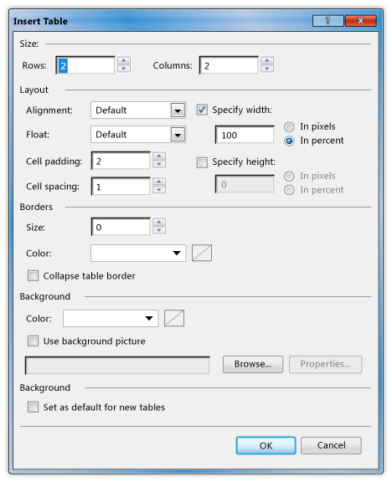Screen dimensions: 392x482
Task: Click the Browse... button
Action: 253,364
